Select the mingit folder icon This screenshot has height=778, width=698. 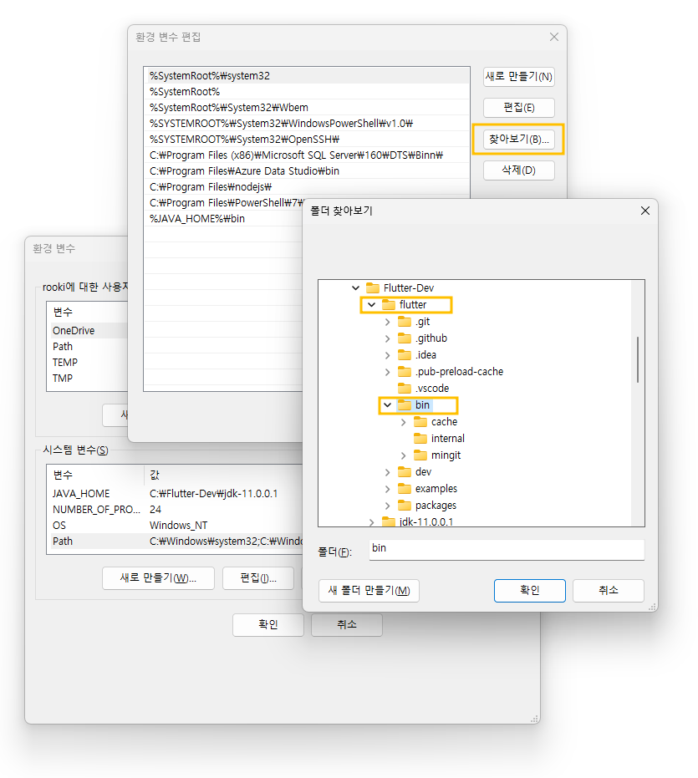tap(420, 455)
